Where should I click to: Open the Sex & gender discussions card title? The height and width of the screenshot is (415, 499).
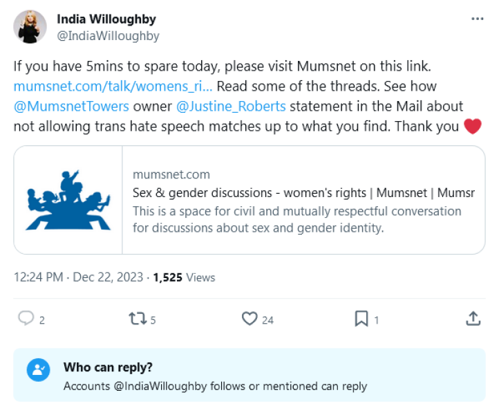(303, 193)
